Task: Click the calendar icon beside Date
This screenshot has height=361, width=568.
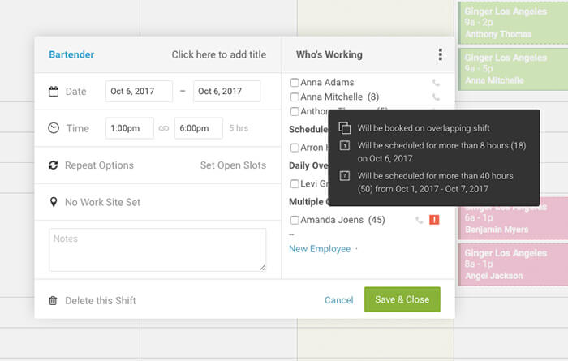Action: [x=54, y=91]
